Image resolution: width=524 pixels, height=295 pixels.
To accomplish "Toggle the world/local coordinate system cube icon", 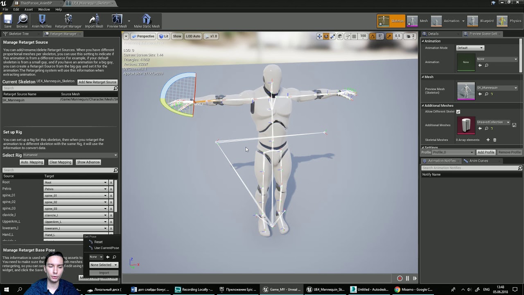I will click(340, 36).
